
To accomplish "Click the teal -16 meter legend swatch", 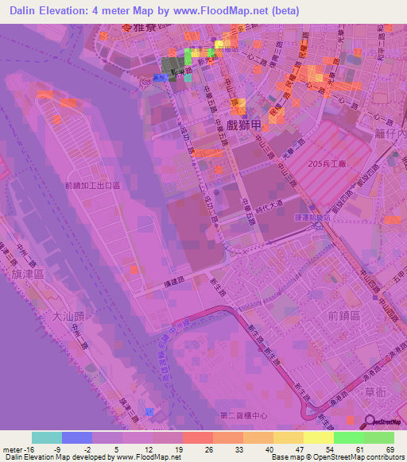I will pos(47,437).
